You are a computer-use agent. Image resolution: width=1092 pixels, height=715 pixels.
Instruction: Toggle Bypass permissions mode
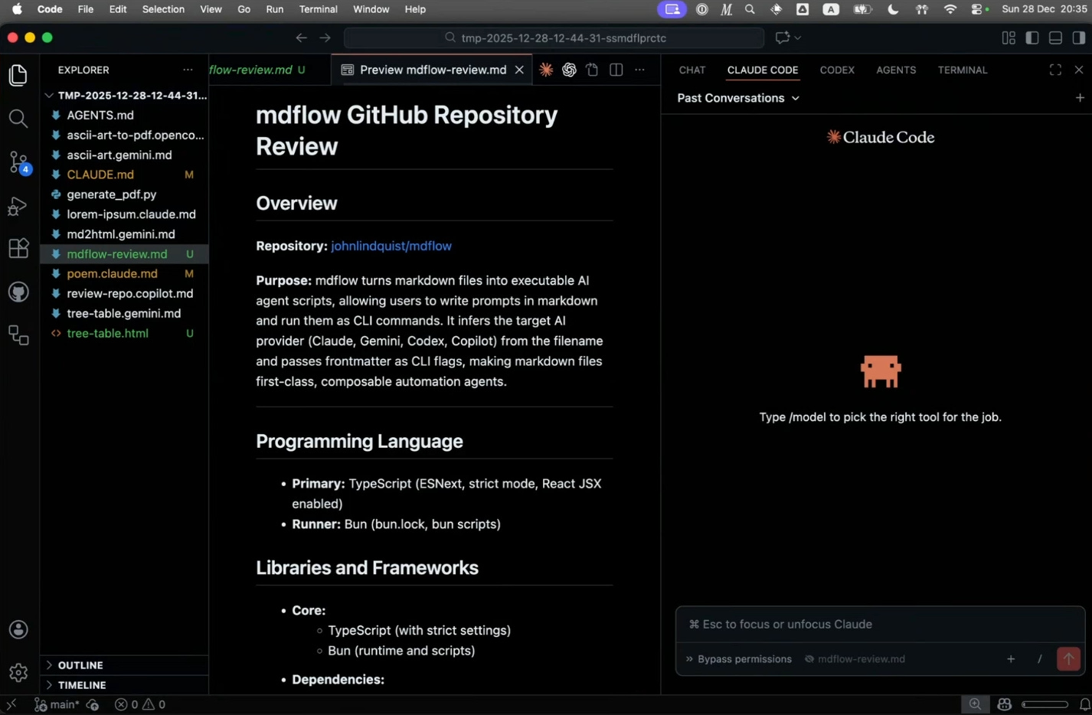click(738, 659)
